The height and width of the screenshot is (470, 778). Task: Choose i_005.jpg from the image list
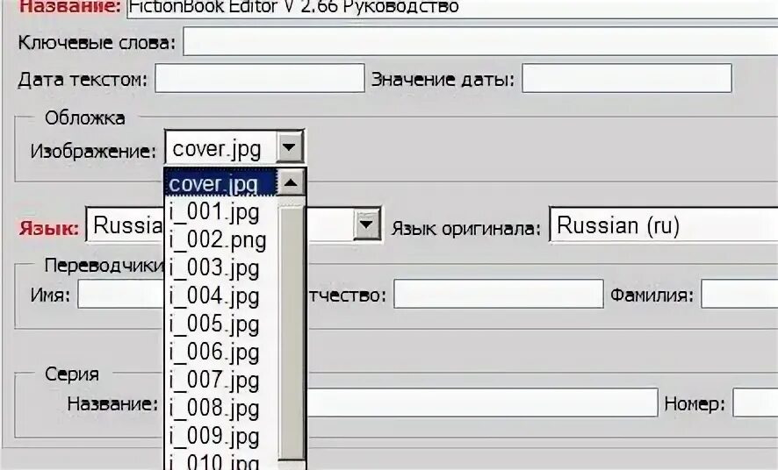tap(220, 324)
